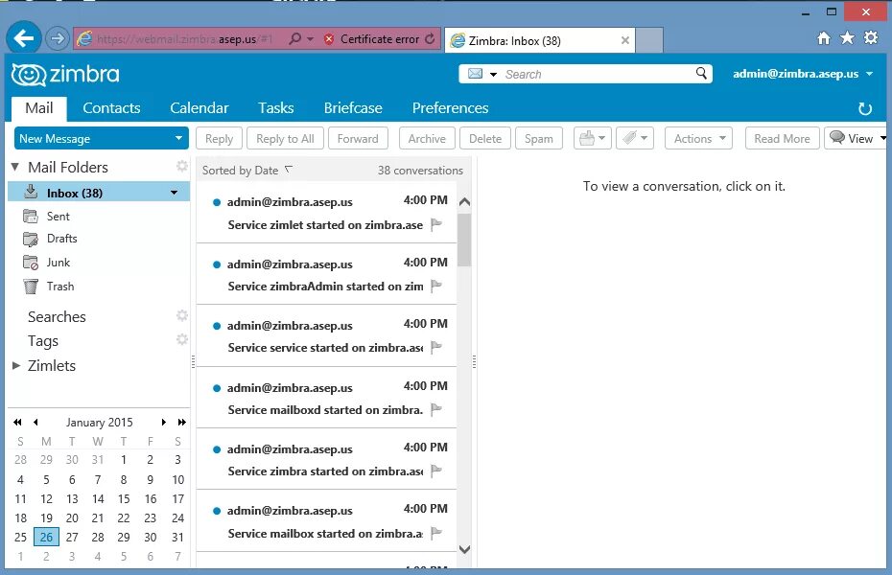Open the Service zimlet started message
The width and height of the screenshot is (892, 575).
(x=326, y=213)
